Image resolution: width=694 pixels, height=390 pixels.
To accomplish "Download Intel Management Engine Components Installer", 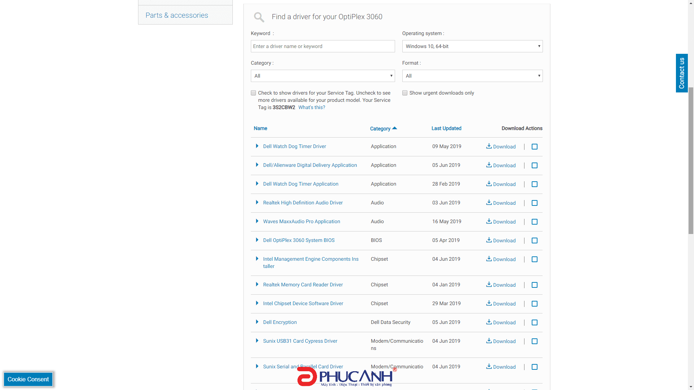I will tap(501, 259).
